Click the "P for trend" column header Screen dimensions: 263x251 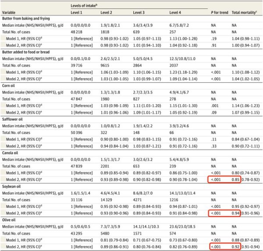point(220,12)
